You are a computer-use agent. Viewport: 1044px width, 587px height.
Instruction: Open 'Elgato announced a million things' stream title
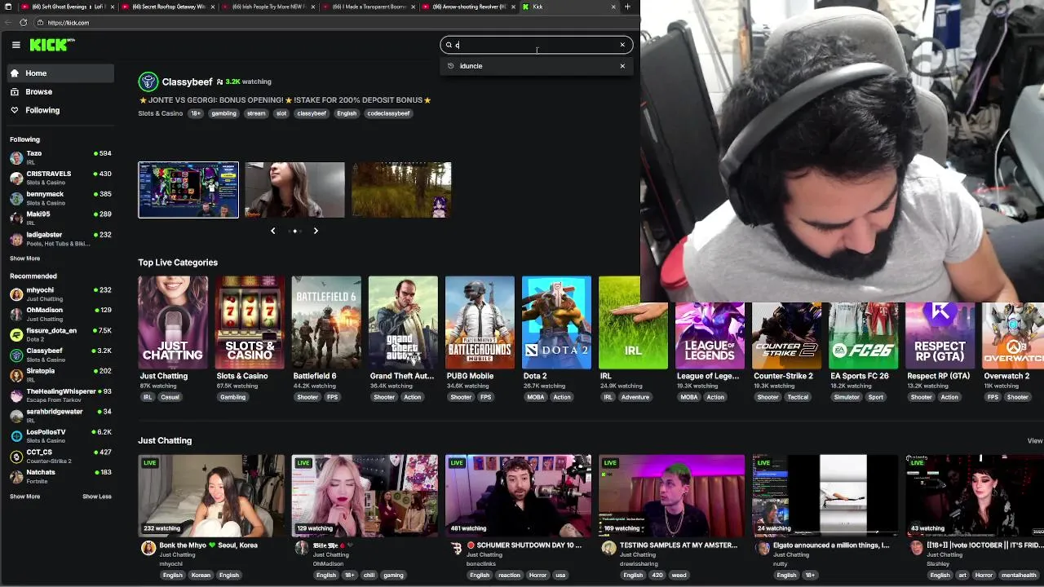coord(831,545)
